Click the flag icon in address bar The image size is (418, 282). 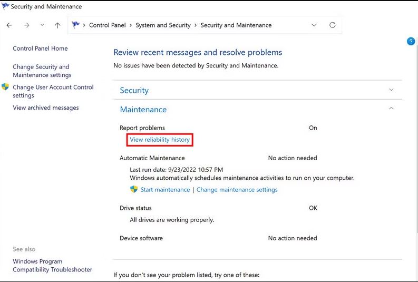(76, 25)
